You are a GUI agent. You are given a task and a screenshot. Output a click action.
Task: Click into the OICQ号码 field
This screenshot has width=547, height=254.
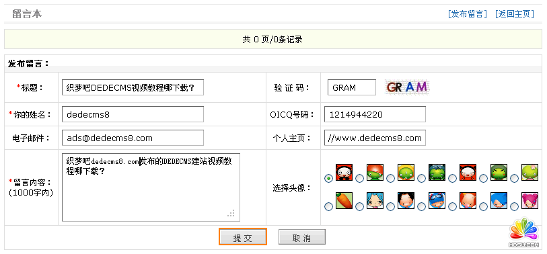point(375,114)
